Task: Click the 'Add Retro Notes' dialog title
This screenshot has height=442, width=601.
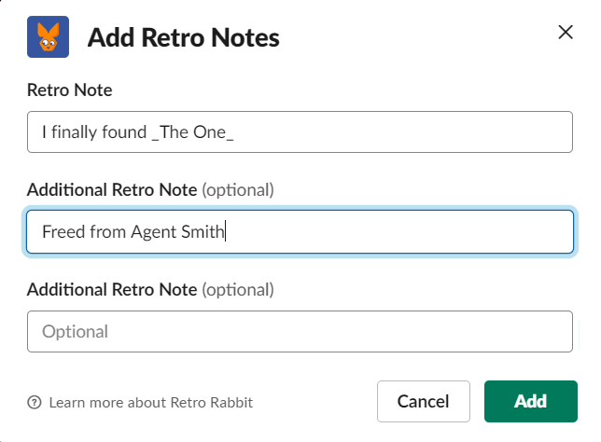Action: [183, 38]
